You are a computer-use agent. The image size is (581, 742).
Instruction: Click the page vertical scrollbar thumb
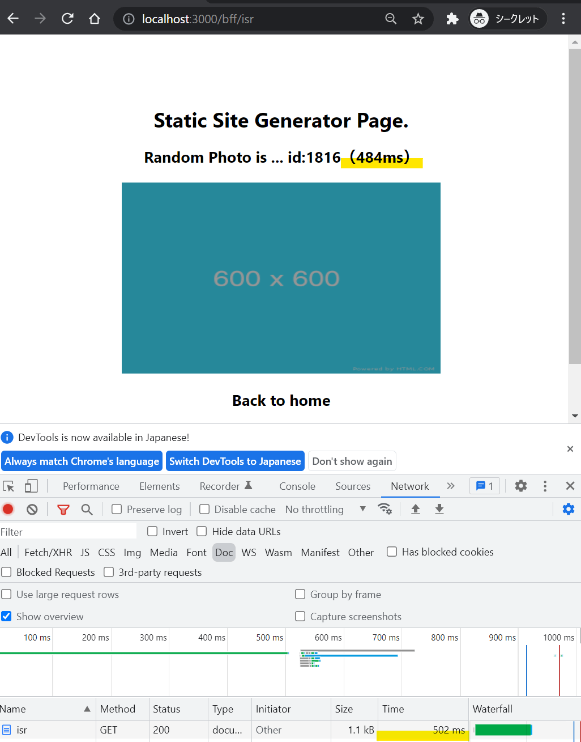(575, 206)
